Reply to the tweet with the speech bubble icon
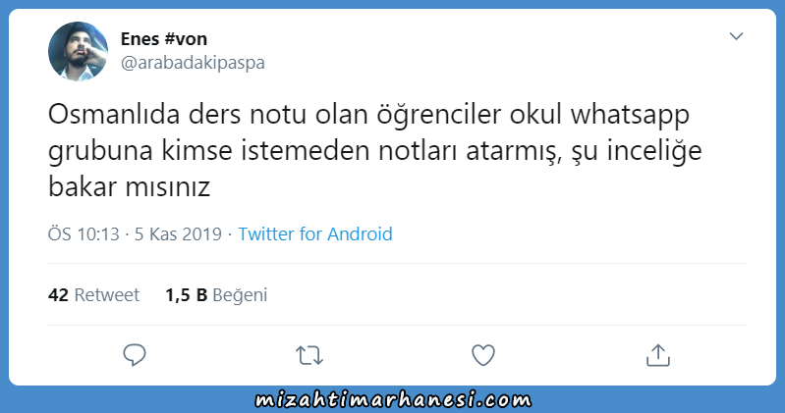Image resolution: width=785 pixels, height=413 pixels. click(x=135, y=355)
